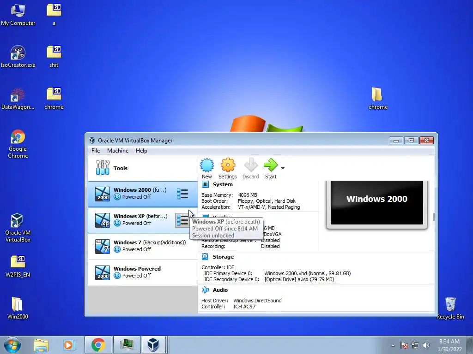Image resolution: width=473 pixels, height=354 pixels.
Task: Click the details pane vertical scrollbar
Action: tap(434, 217)
